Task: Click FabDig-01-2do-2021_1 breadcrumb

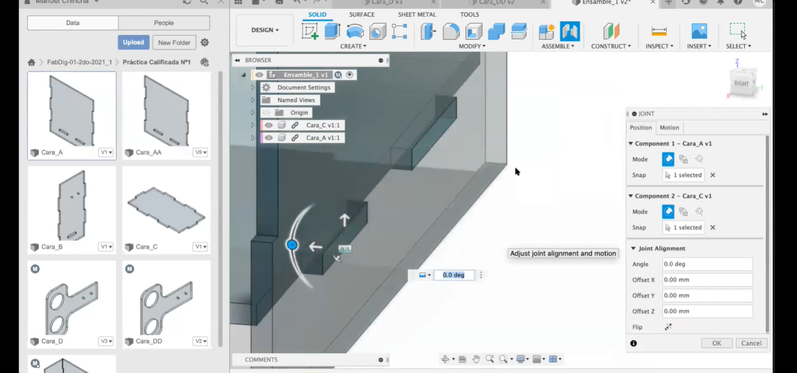Action: point(79,62)
